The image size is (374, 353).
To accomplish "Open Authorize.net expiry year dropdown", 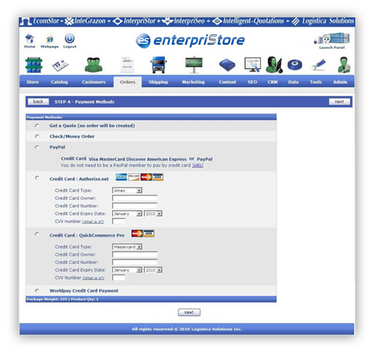I will [153, 214].
